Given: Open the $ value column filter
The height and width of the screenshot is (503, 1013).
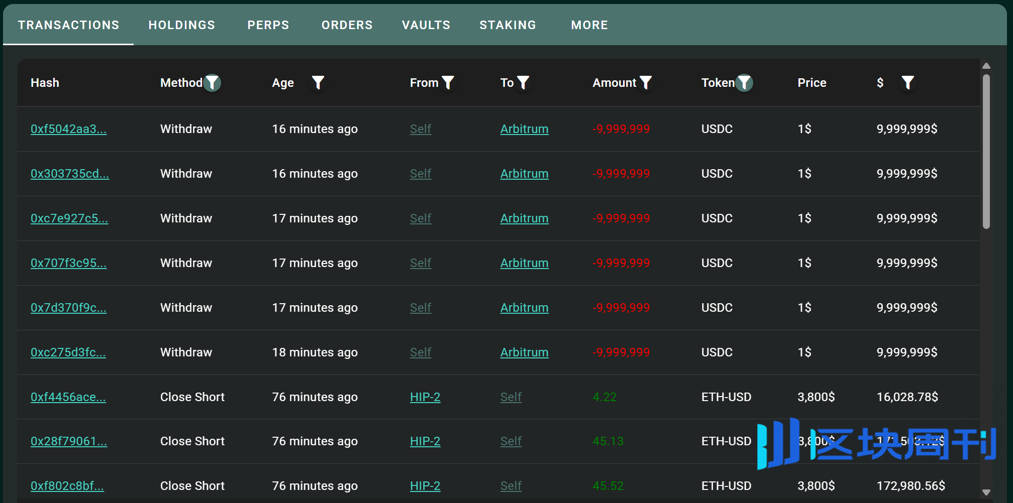Looking at the screenshot, I should pyautogui.click(x=907, y=83).
